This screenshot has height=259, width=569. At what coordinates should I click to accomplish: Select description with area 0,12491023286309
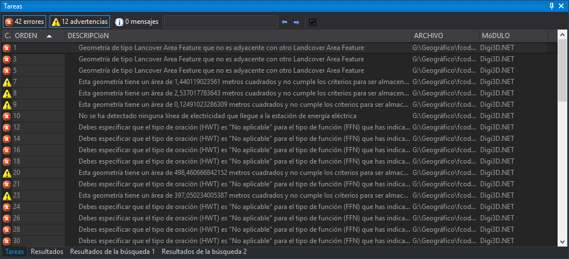[x=244, y=105]
